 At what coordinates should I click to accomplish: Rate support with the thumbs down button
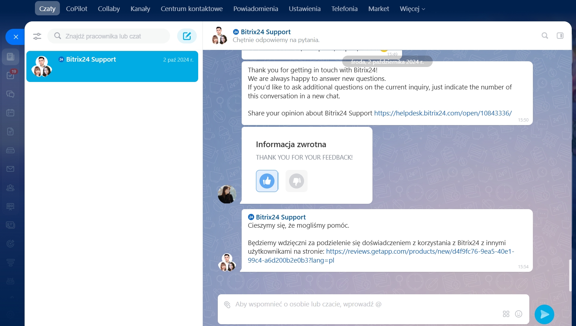(297, 181)
